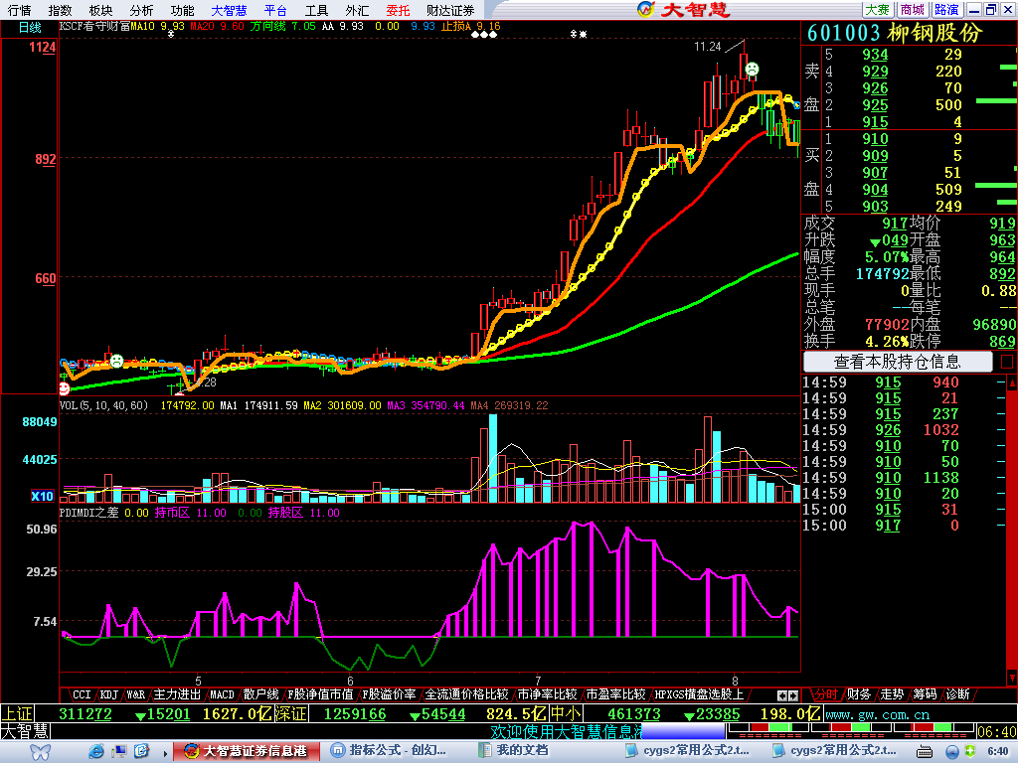
Task: Click the blue round tray icon
Action: (x=952, y=752)
